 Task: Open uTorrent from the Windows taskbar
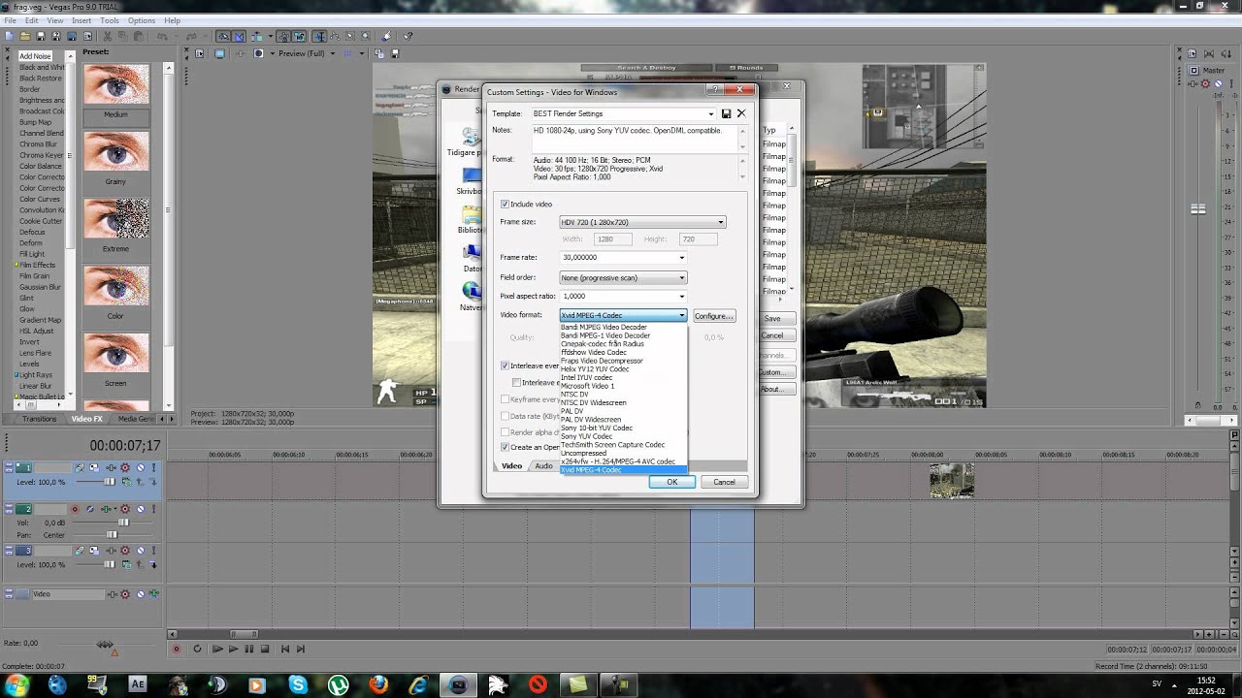tap(339, 684)
